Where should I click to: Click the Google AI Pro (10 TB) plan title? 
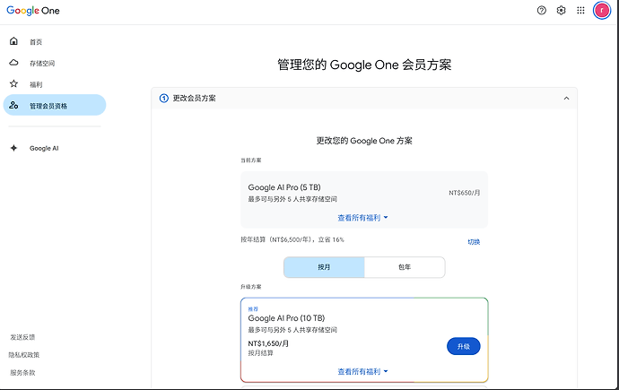point(286,318)
